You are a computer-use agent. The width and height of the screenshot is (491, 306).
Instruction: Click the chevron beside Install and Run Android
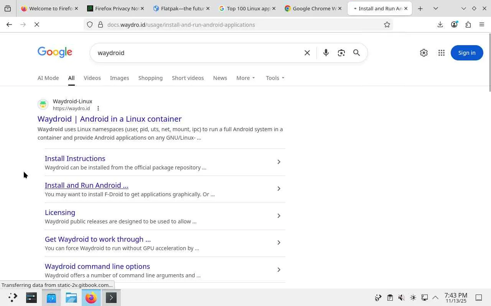279,189
